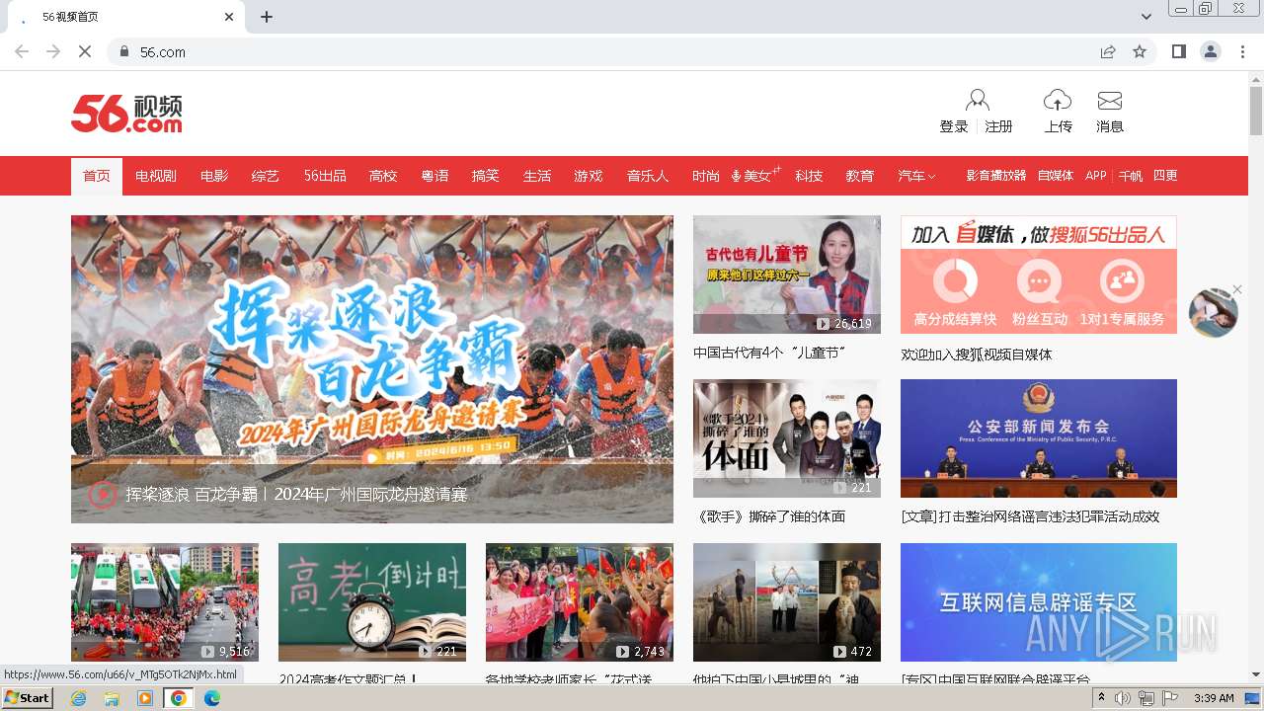Click the 2024高考作文题汇总 title
The width and height of the screenshot is (1264, 711).
[x=348, y=679]
